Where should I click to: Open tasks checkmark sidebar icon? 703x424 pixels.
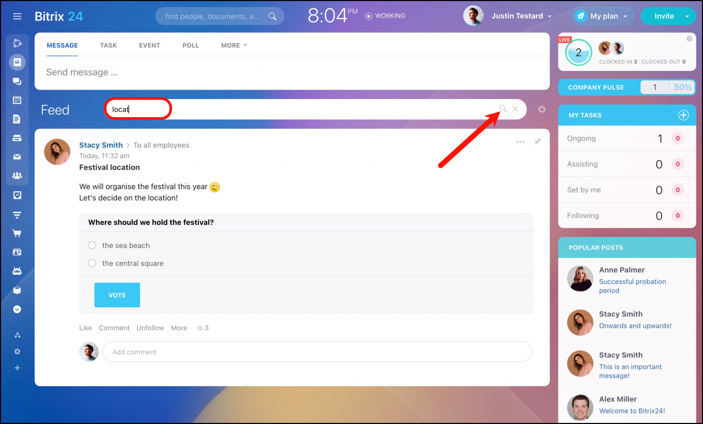(17, 195)
